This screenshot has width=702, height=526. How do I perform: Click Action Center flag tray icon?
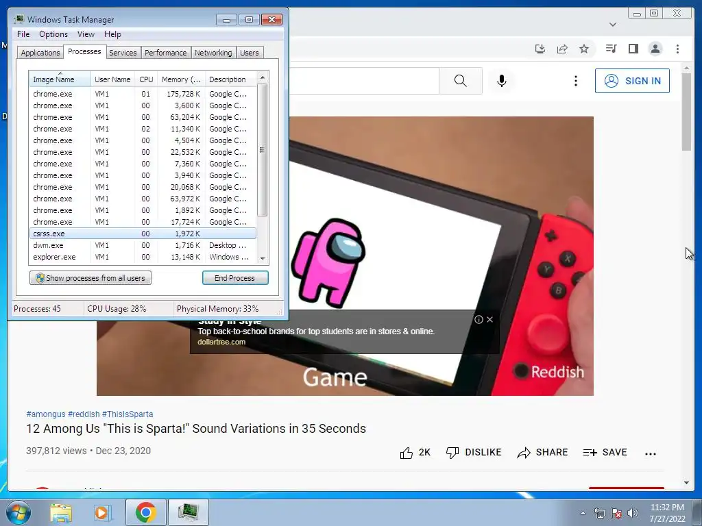pos(616,512)
